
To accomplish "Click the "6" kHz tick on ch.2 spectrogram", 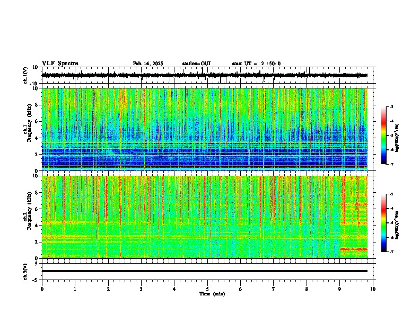I will click(x=37, y=209).
